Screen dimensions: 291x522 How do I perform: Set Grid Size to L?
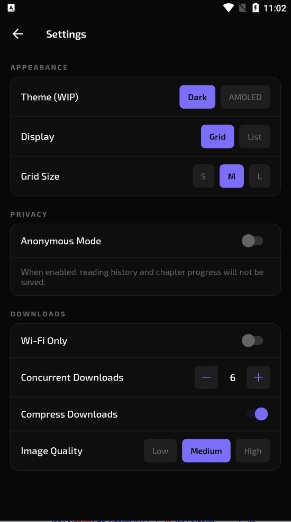259,176
